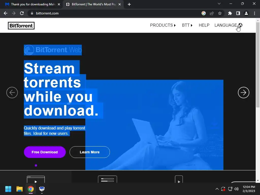The height and width of the screenshot is (195, 260).
Task: Click the 'Stream torrents while you download.' headline
Action: (61, 89)
